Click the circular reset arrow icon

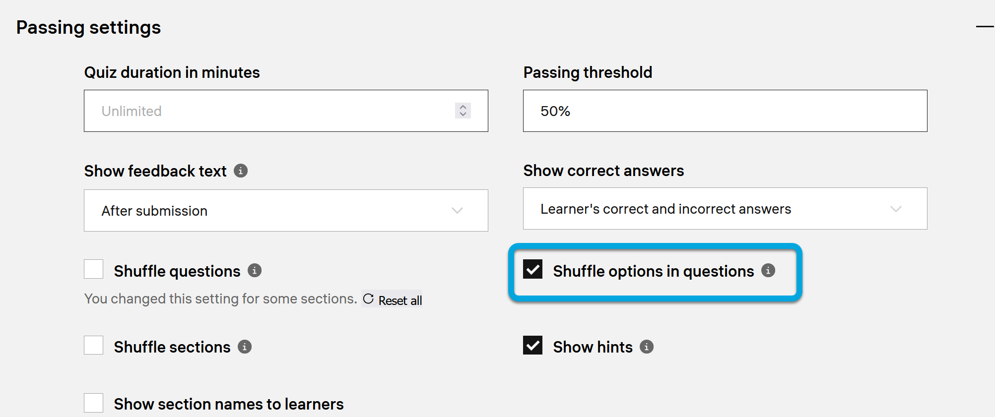click(x=368, y=299)
